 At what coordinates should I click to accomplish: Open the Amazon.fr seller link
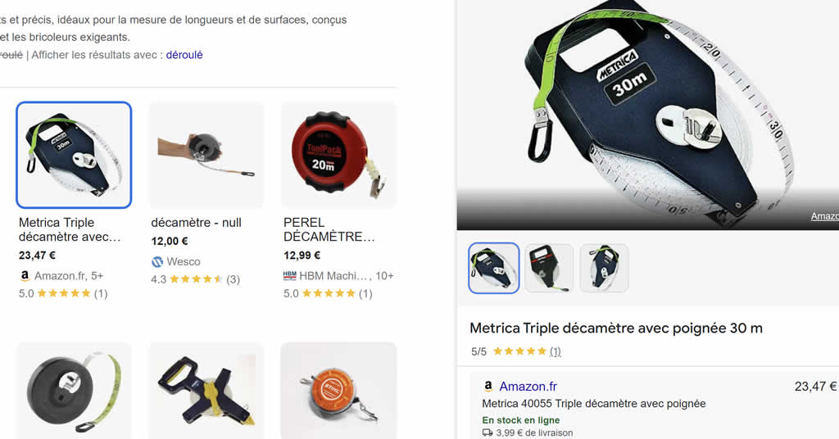(x=528, y=386)
